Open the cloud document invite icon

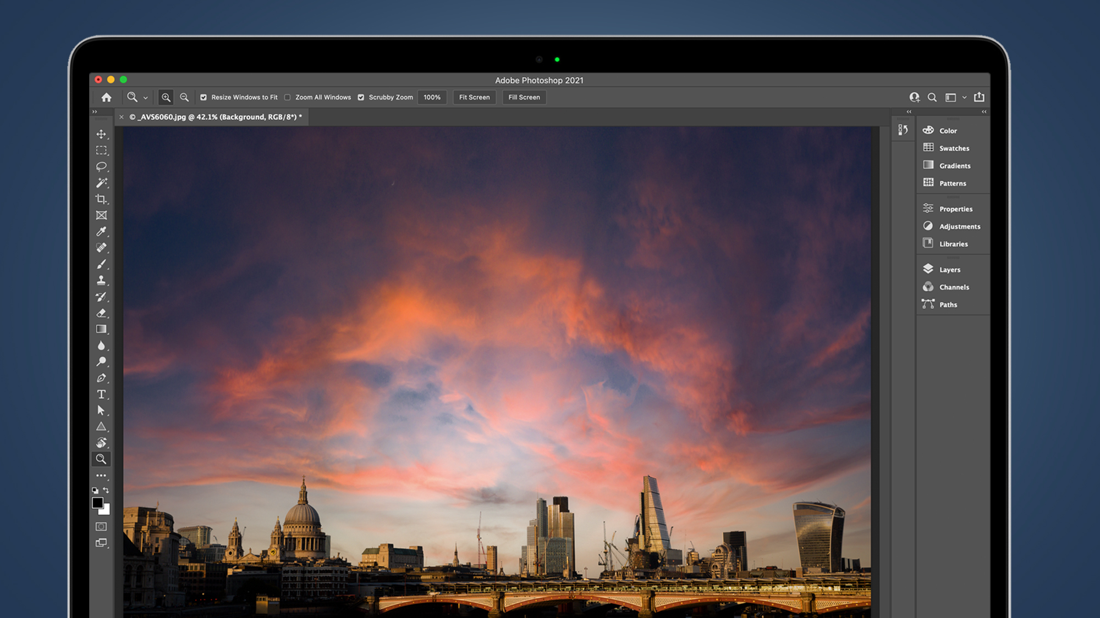coord(914,97)
